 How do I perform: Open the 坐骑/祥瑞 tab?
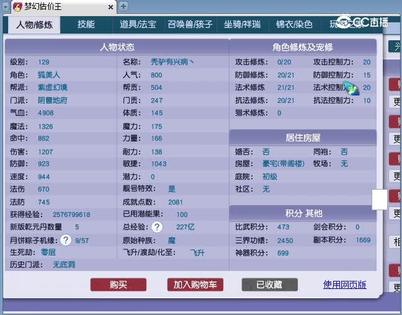[x=243, y=25]
